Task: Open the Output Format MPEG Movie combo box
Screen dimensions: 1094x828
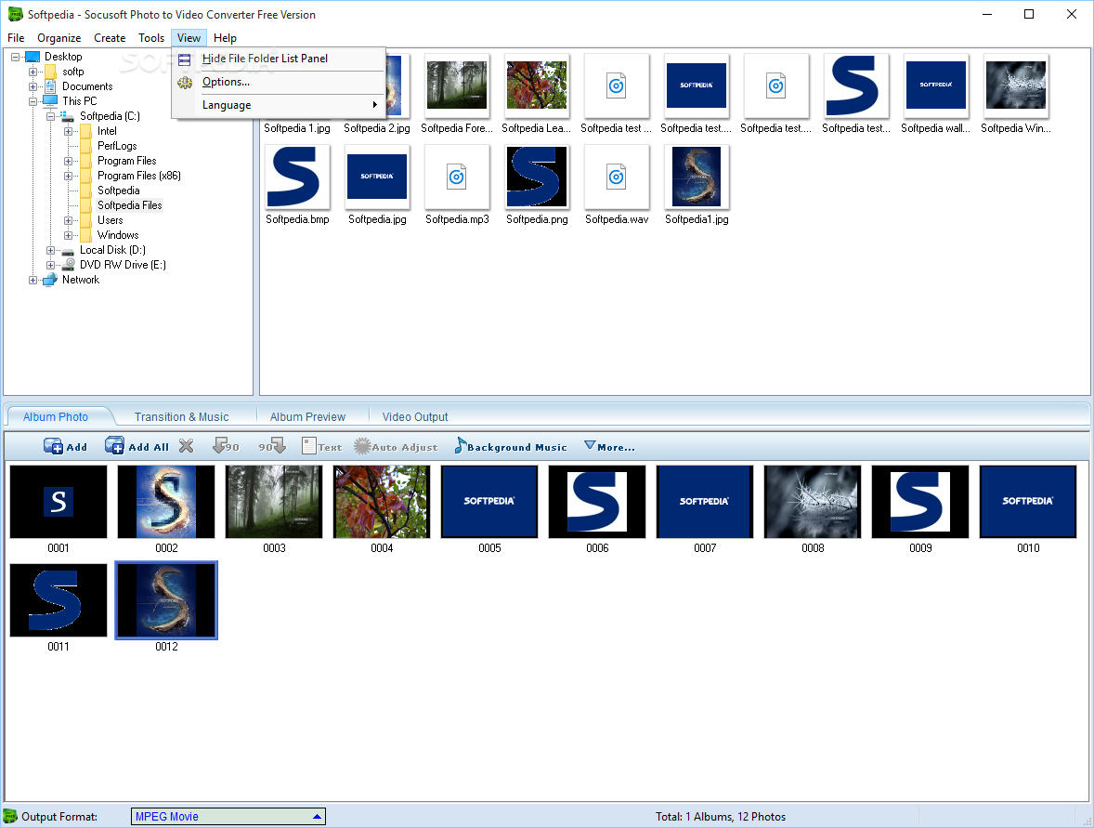Action: click(x=228, y=816)
